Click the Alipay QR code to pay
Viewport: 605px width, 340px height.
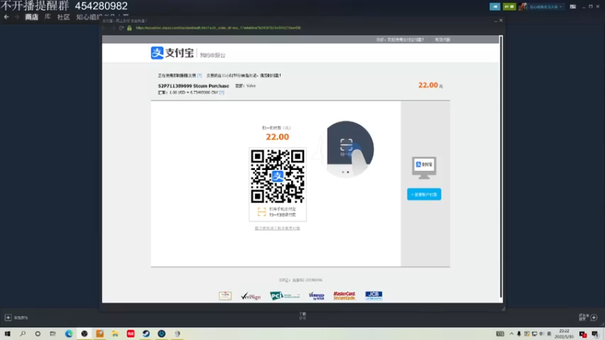coord(278,176)
